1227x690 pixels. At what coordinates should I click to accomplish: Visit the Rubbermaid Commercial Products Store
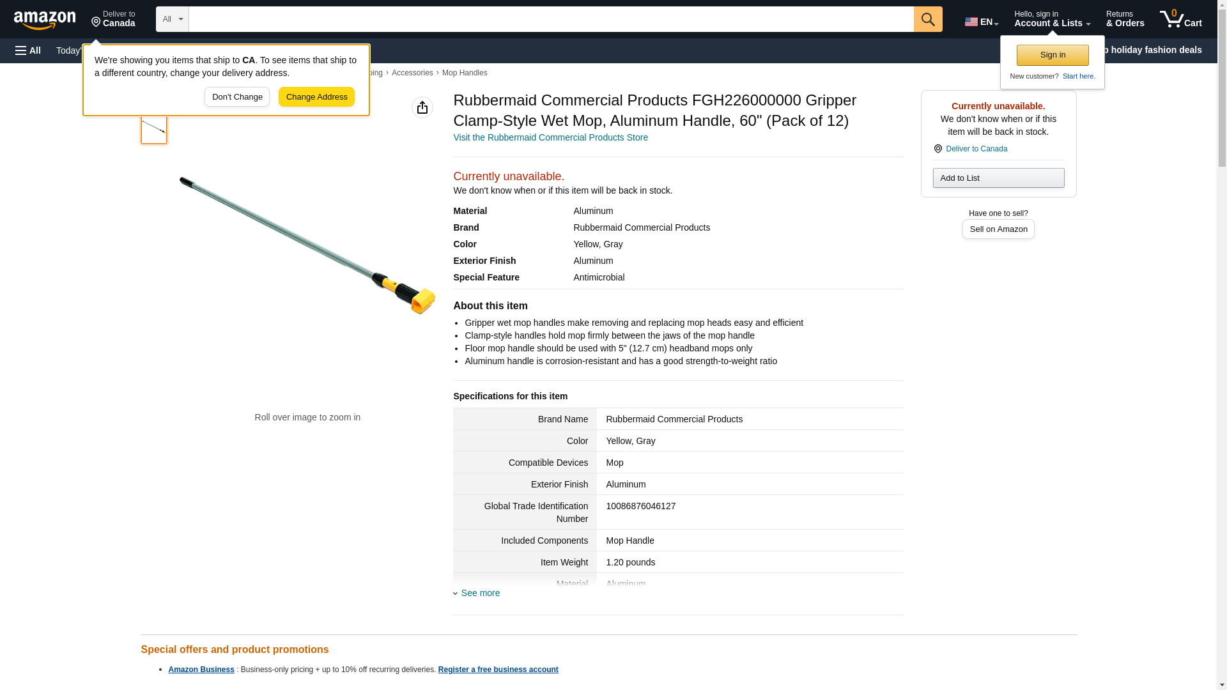click(550, 137)
